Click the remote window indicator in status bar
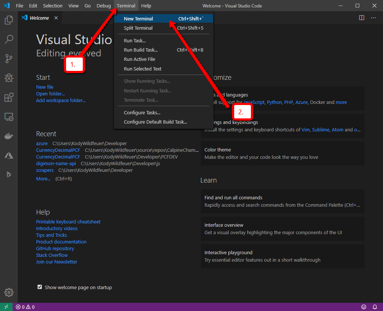This screenshot has height=311, width=383. 6,307
